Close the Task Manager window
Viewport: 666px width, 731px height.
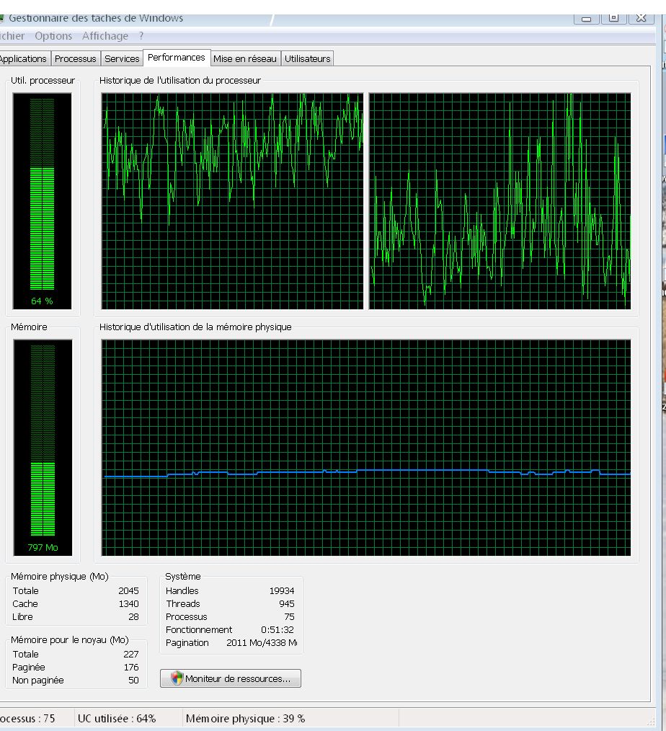[x=641, y=18]
